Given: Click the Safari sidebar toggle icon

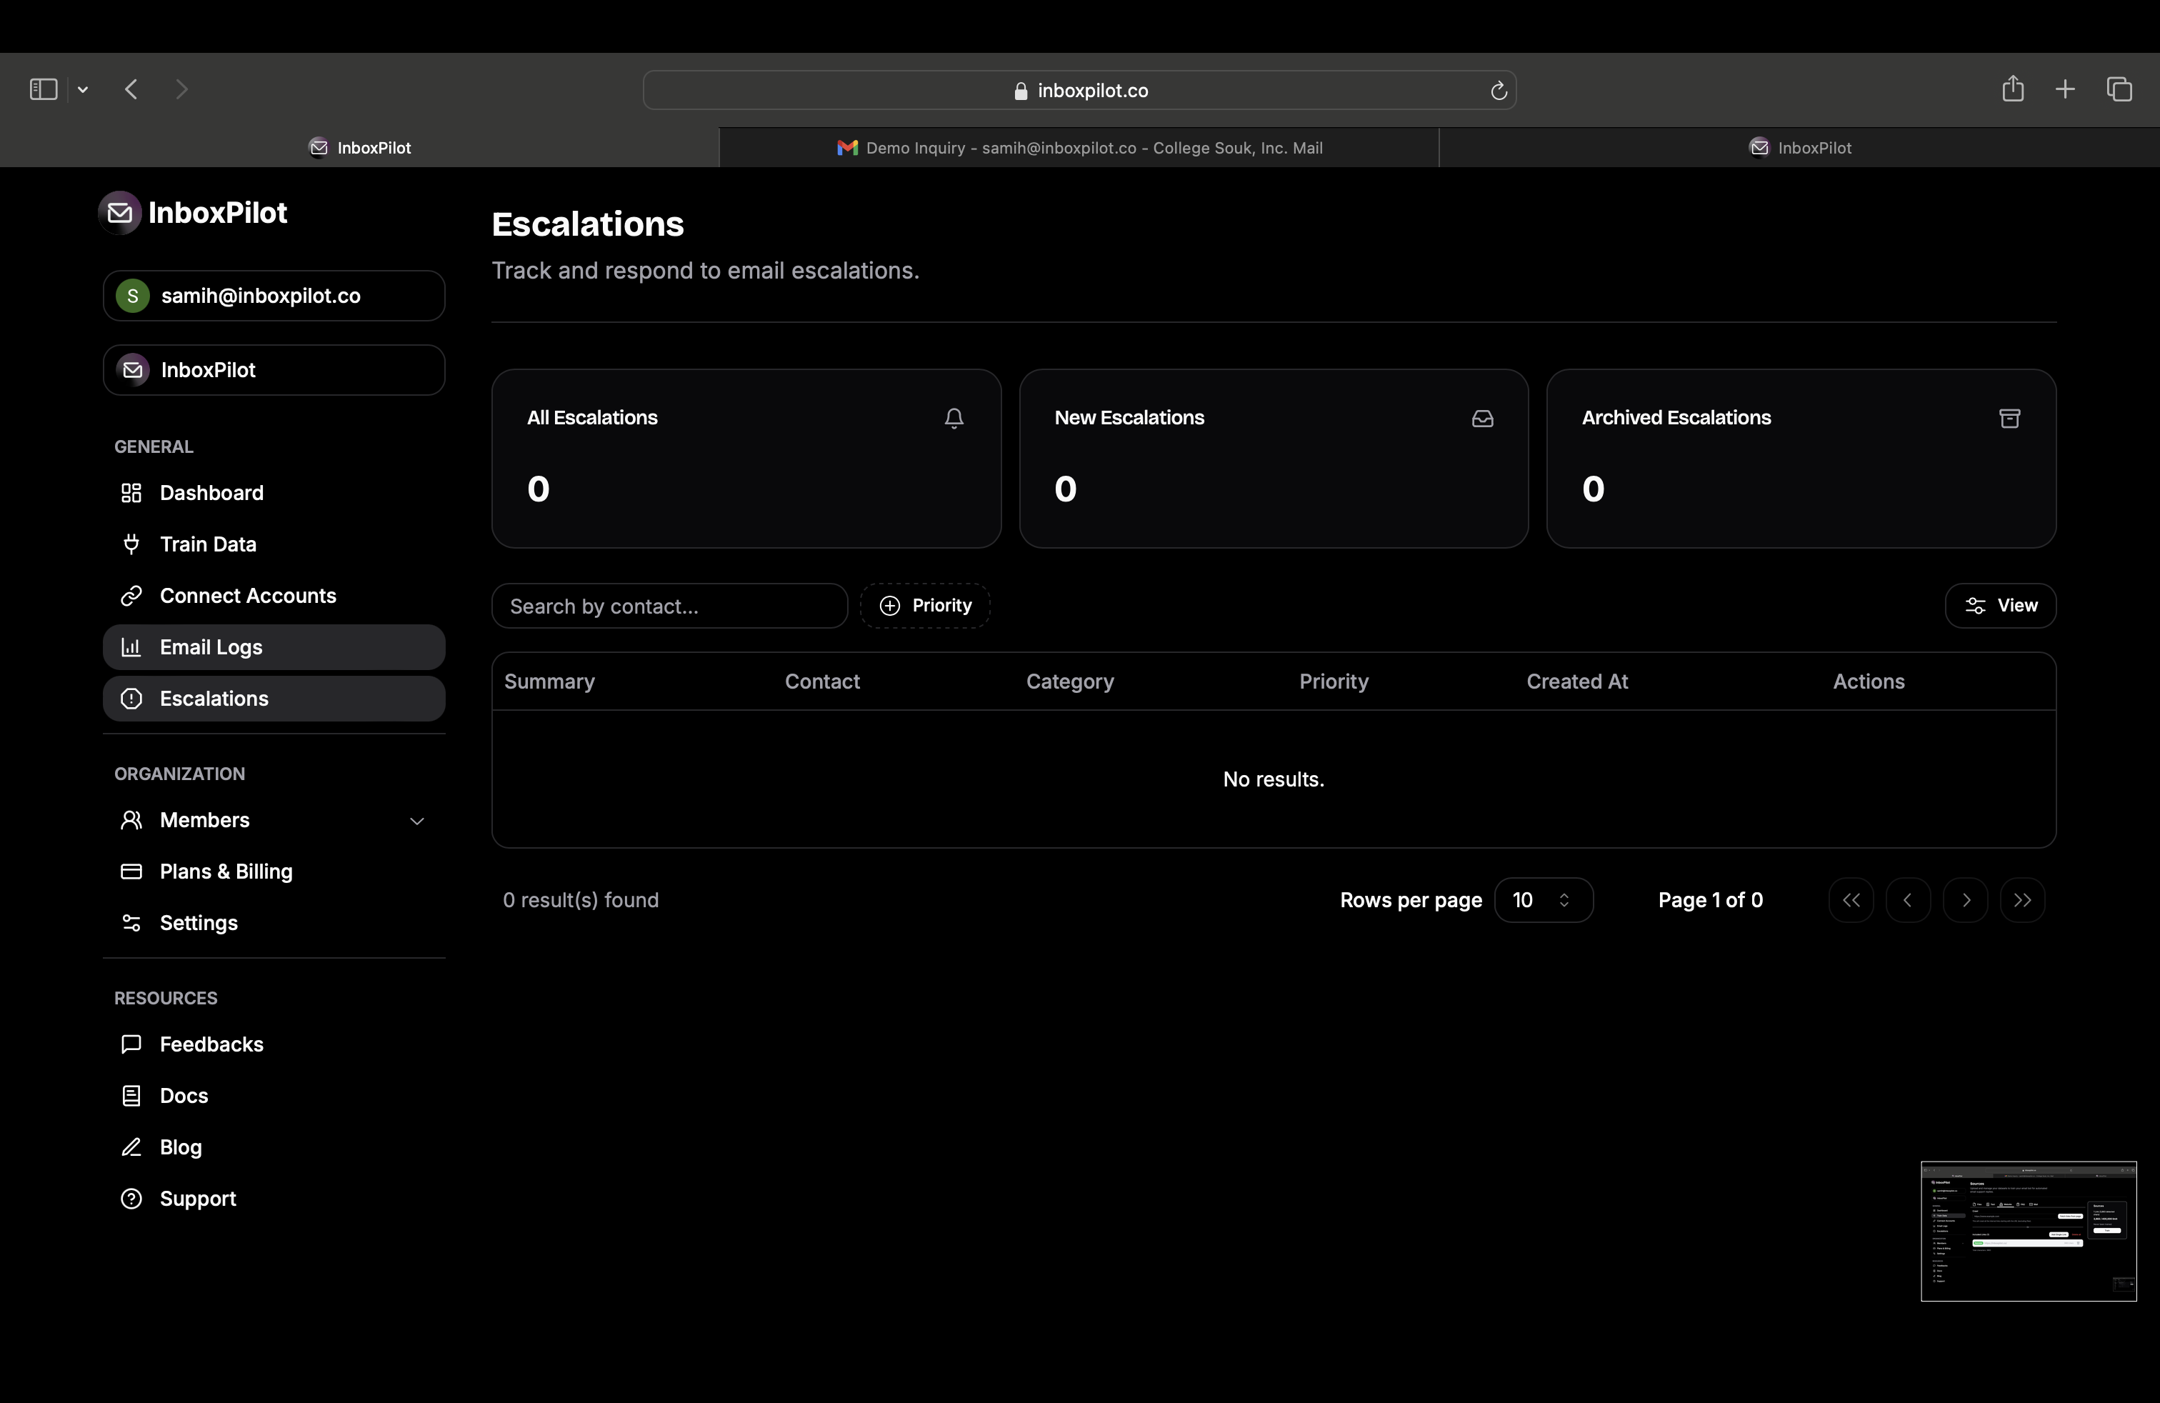Looking at the screenshot, I should click(x=44, y=89).
